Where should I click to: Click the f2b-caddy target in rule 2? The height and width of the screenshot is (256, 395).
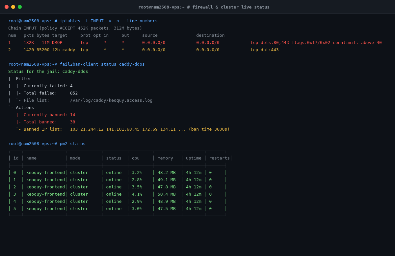64,50
